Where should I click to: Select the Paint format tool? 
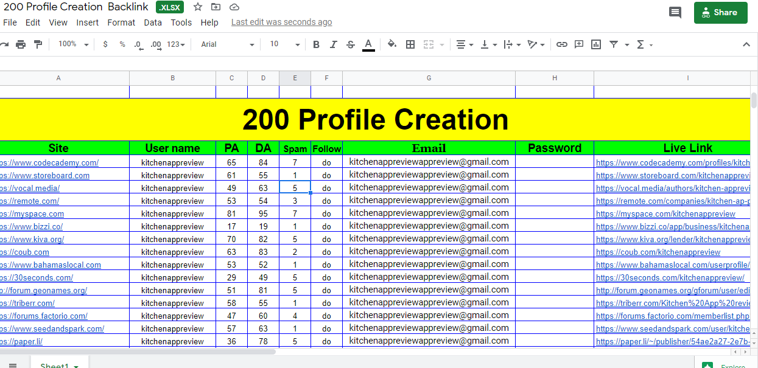coord(38,44)
